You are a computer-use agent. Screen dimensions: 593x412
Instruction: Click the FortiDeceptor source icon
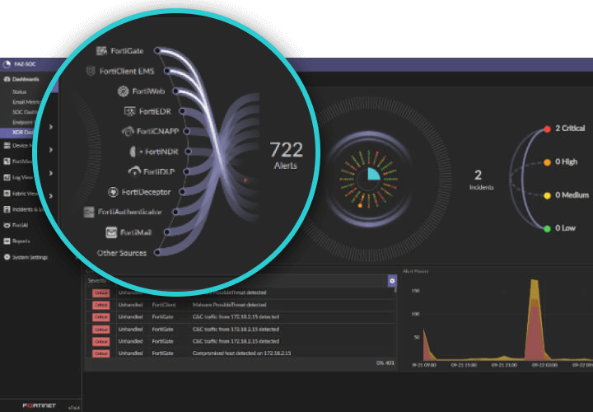tap(113, 192)
